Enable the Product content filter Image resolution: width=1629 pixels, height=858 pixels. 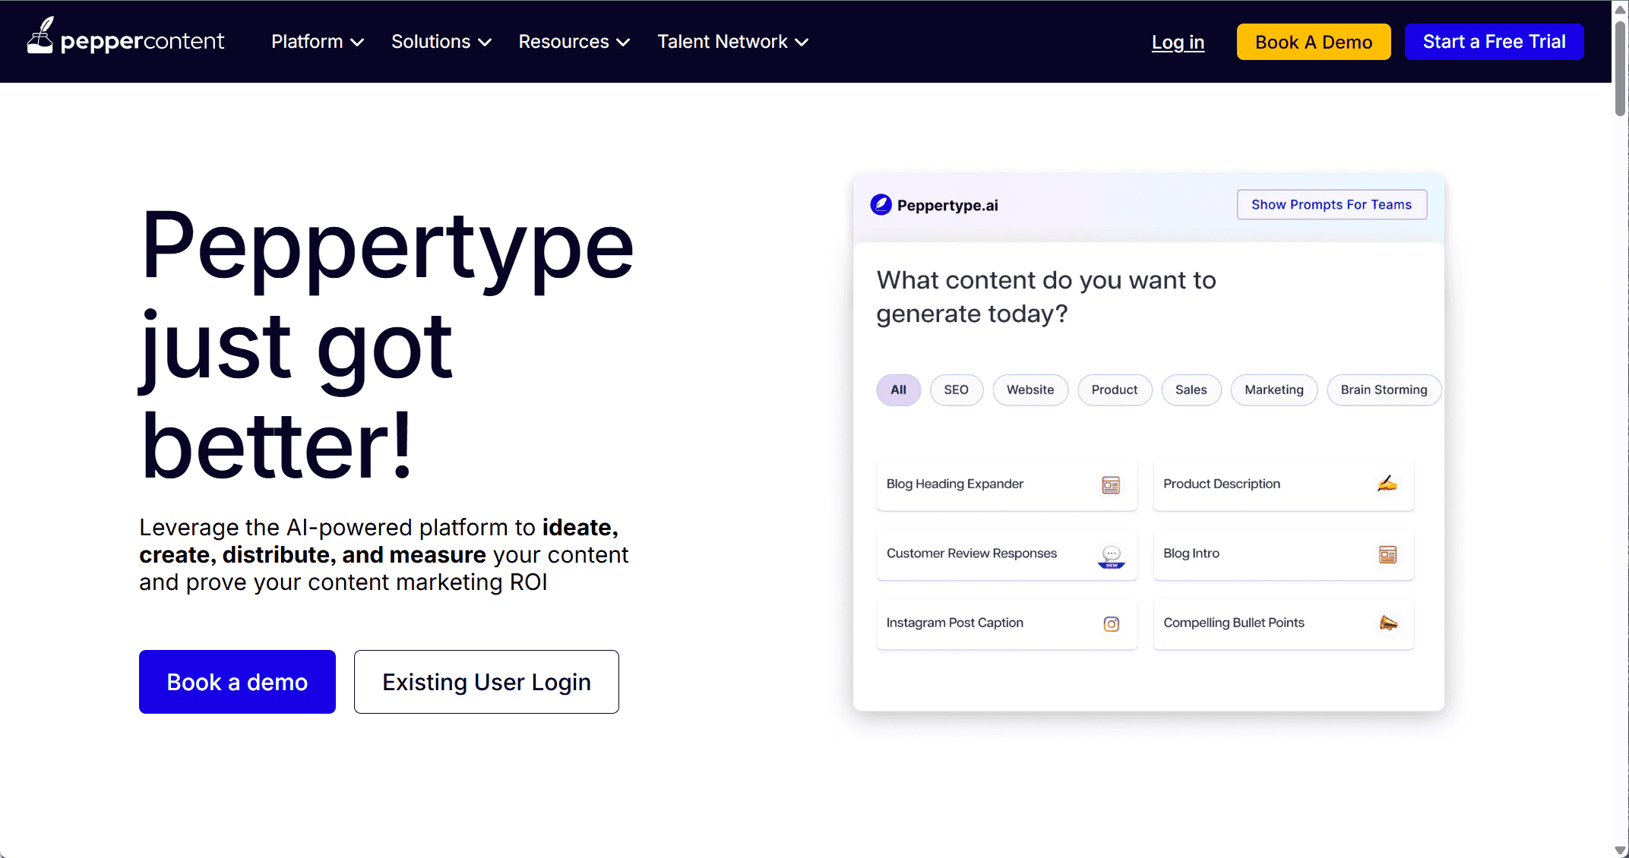[x=1114, y=390]
